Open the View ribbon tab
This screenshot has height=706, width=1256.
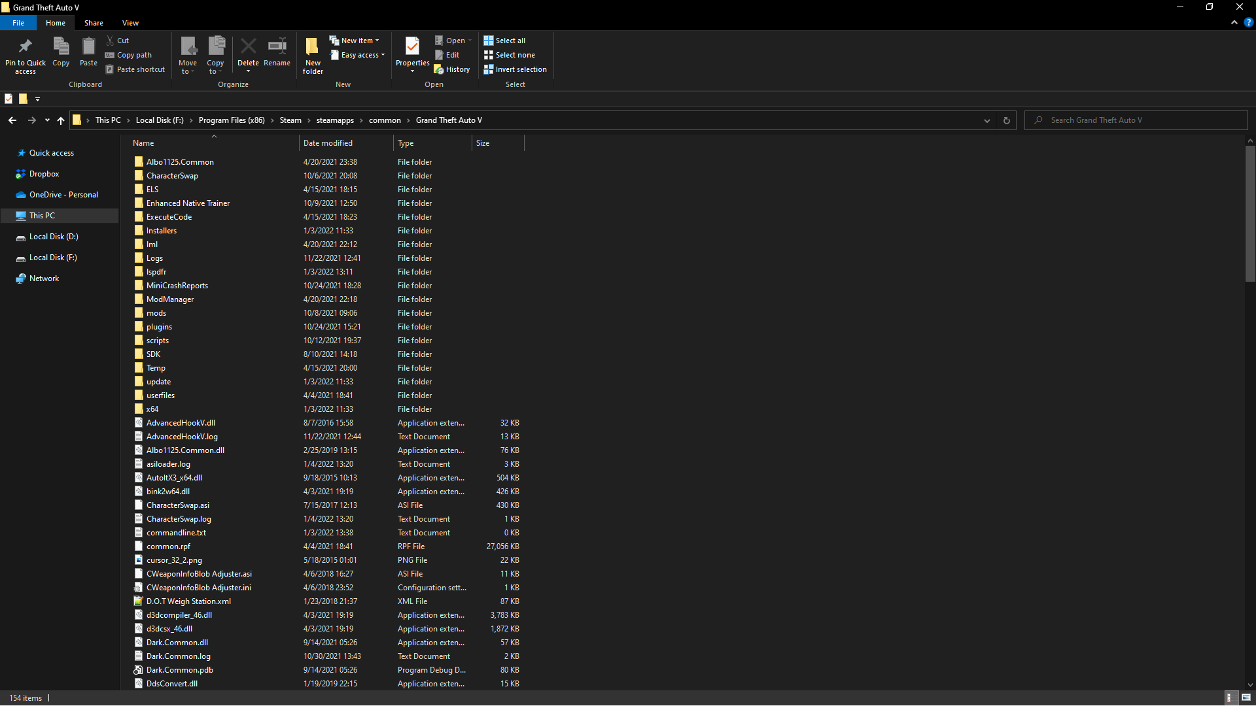(x=130, y=23)
